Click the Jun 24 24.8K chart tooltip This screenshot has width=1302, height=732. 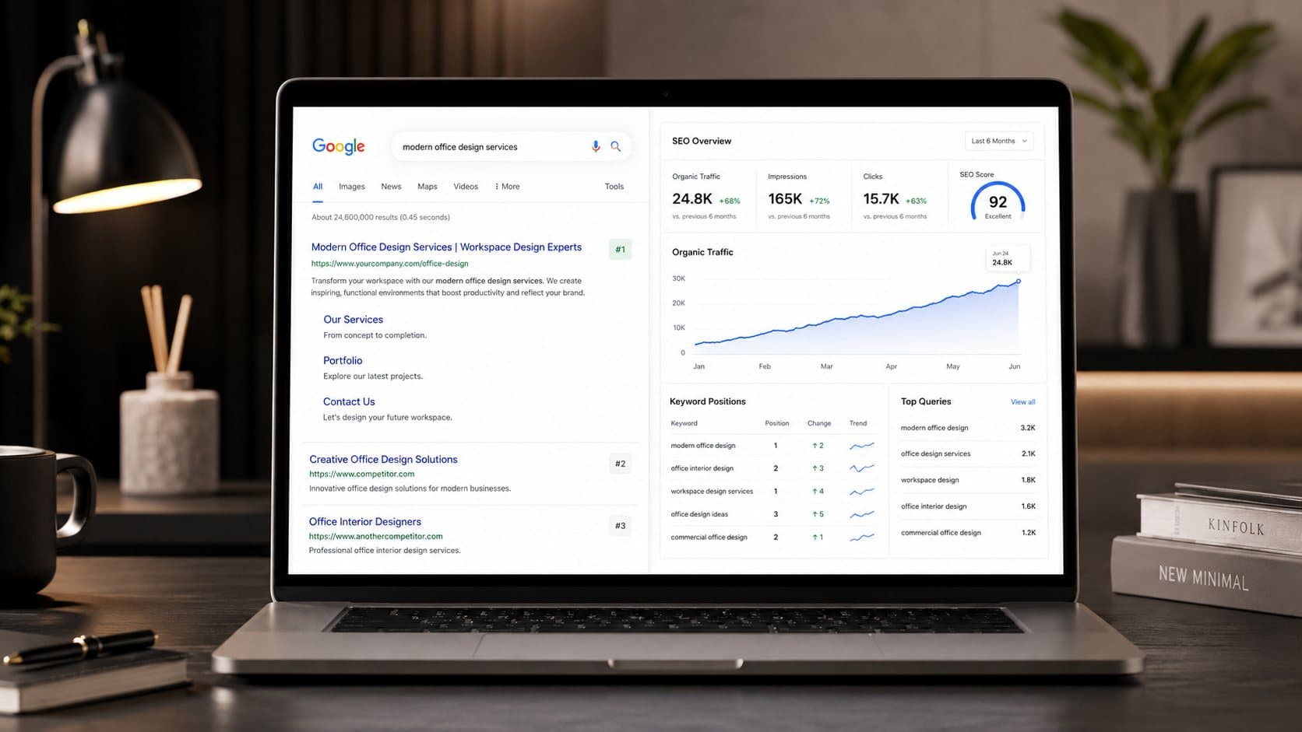(x=1008, y=258)
